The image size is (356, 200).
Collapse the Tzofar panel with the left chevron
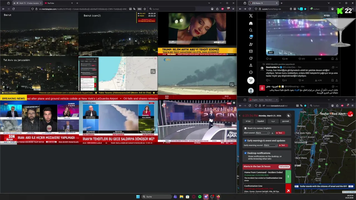click(240, 116)
